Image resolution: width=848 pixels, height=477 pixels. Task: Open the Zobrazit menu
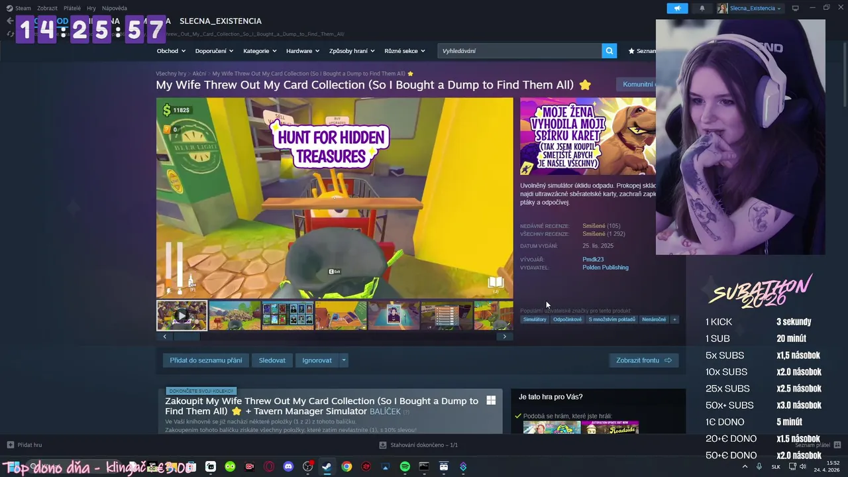pos(47,8)
